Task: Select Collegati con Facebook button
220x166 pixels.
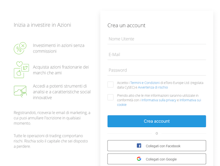Action: coord(157,146)
